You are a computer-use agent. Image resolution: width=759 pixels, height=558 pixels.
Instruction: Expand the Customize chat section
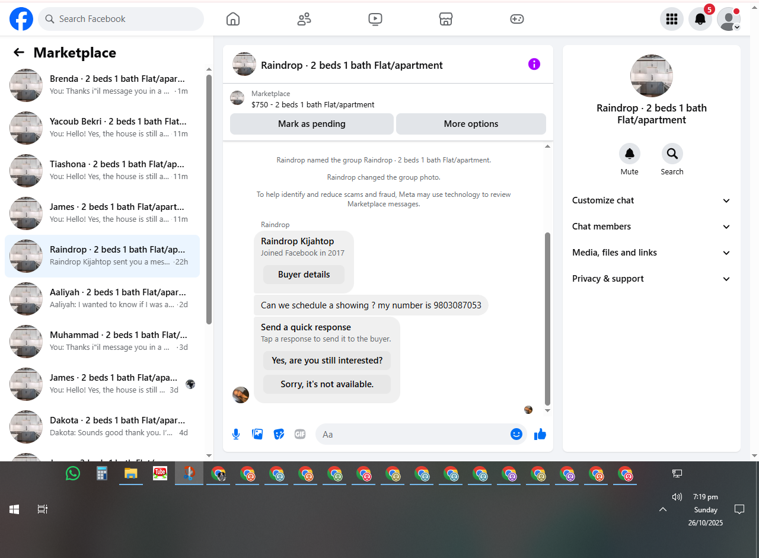(652, 200)
